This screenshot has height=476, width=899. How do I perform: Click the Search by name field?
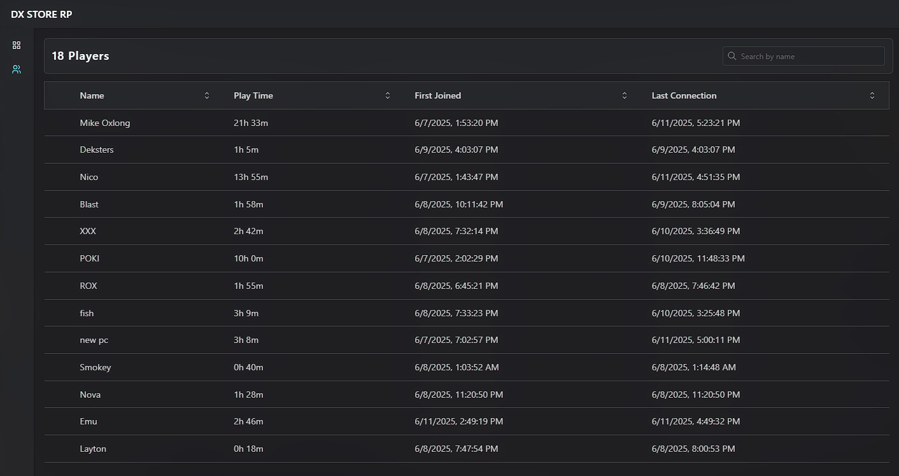809,56
